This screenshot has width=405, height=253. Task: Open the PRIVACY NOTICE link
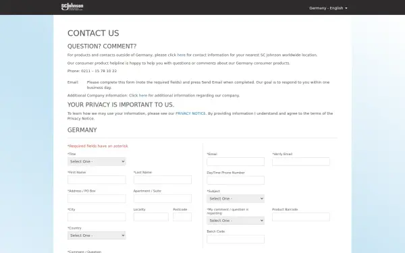[x=190, y=113]
